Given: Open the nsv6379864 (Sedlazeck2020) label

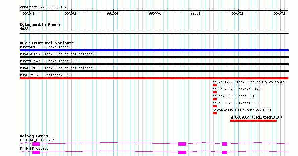Looking at the screenshot, I should click(x=256, y=117).
